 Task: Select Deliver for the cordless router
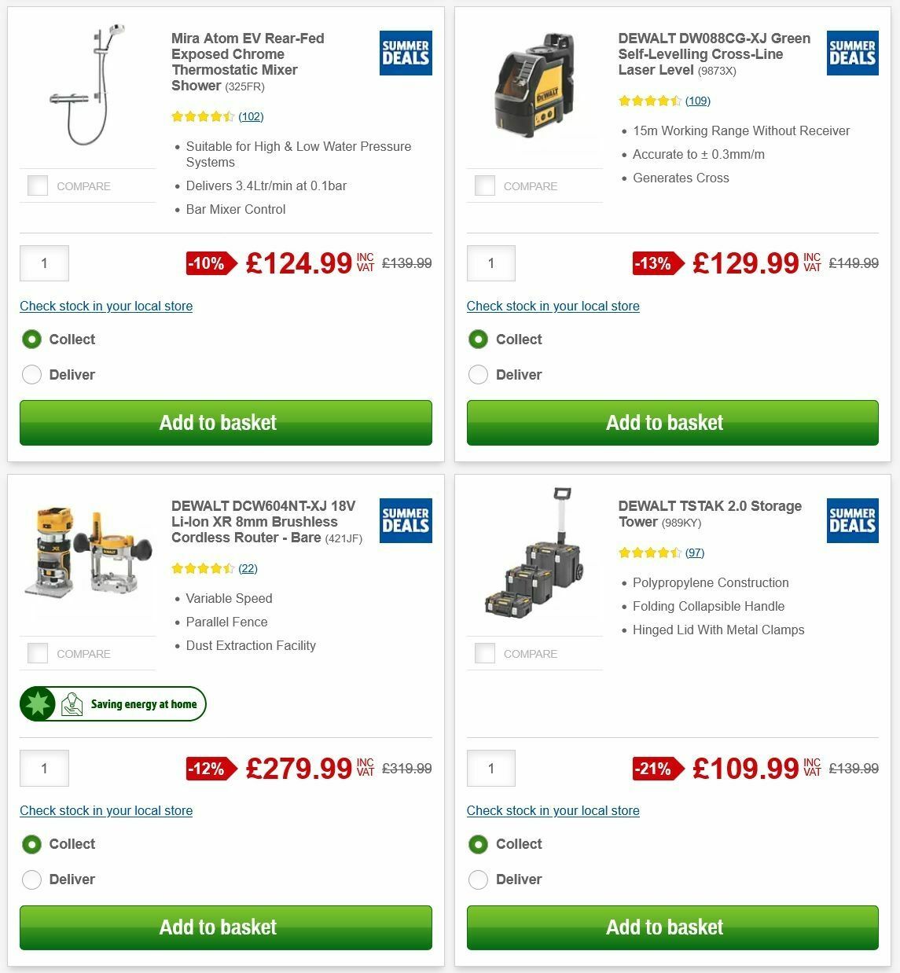[x=31, y=879]
